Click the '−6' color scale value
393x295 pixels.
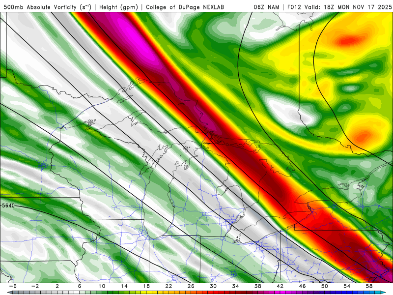pyautogui.click(x=13, y=286)
